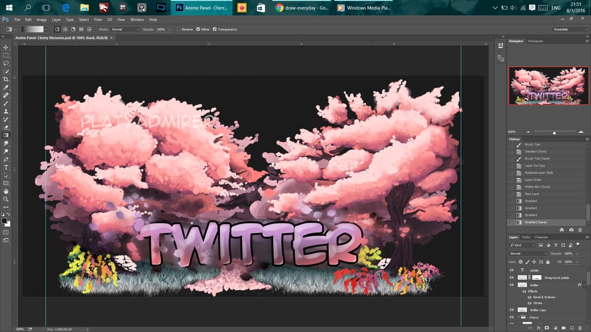
Task: Toggle Quick Mask mode icon
Action: tap(6, 232)
